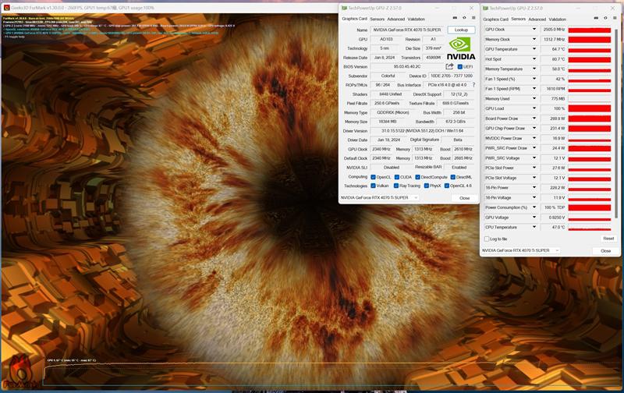Click the Sensors window vertical scrollbar
The height and width of the screenshot is (393, 624).
click(x=617, y=123)
